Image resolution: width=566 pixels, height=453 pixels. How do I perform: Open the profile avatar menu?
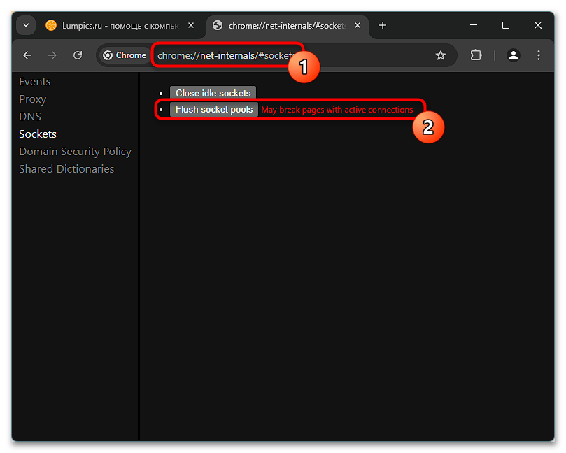coord(513,55)
